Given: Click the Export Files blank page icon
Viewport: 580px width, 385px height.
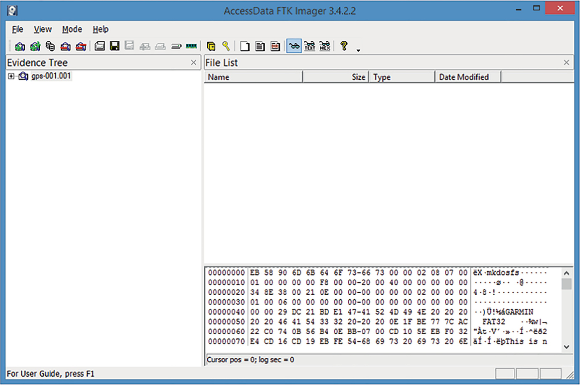Looking at the screenshot, I should pyautogui.click(x=245, y=46).
